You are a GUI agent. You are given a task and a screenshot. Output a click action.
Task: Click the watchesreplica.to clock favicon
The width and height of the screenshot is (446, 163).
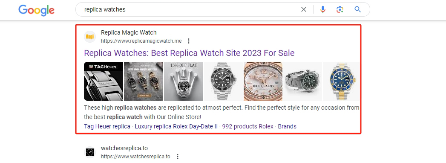[90, 152]
